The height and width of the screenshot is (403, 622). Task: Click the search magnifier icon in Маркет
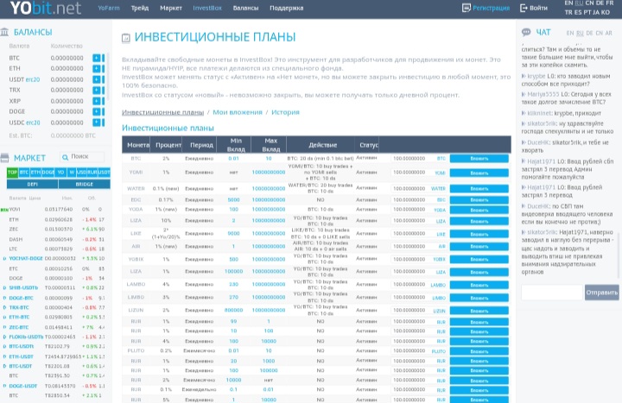[65, 157]
